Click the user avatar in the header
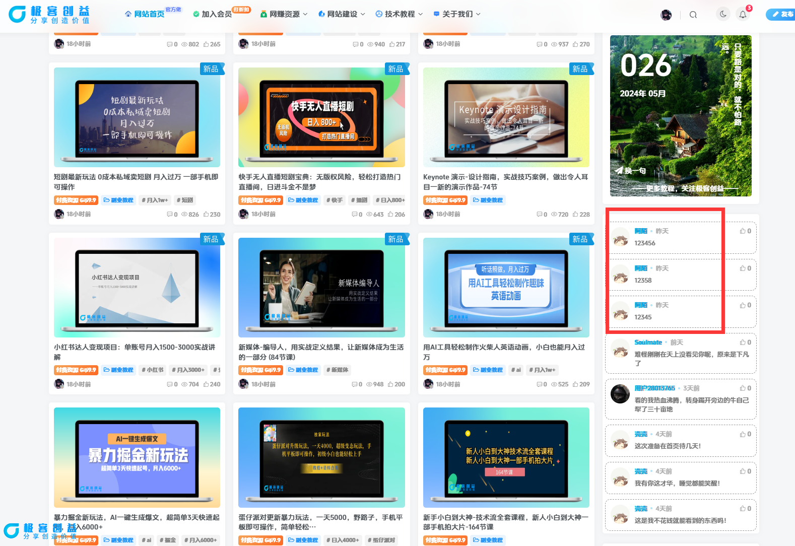The width and height of the screenshot is (795, 546). pyautogui.click(x=666, y=15)
